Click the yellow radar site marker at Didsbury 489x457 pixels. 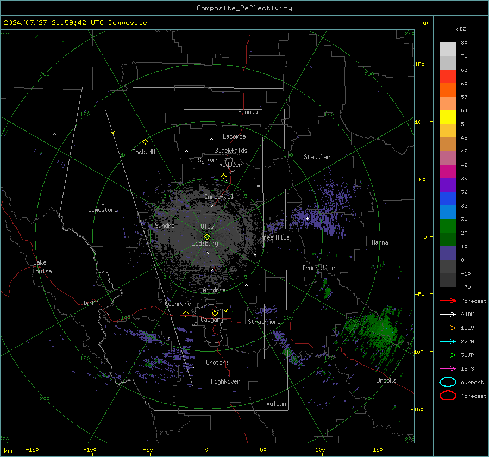pos(208,237)
